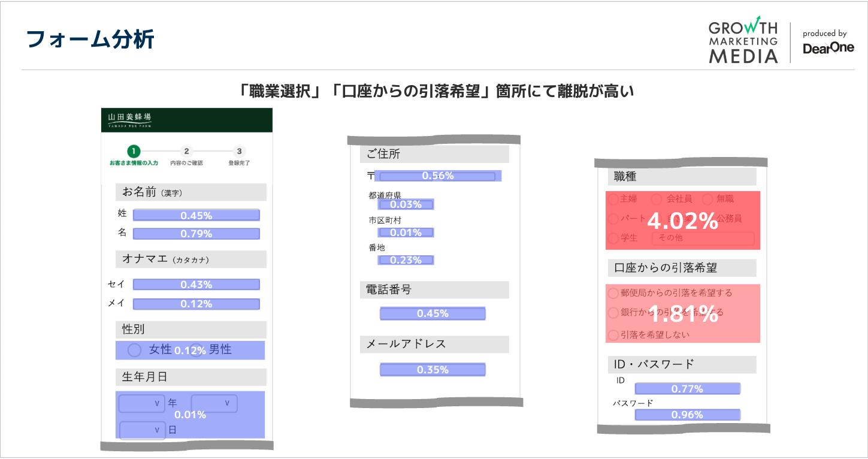The width and height of the screenshot is (868, 459).
Task: Click the その他 text box in 職種
Action: coord(704,238)
